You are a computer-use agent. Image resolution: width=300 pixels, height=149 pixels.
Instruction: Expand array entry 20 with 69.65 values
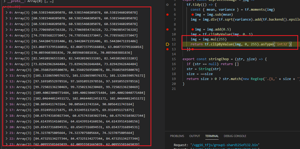click(7, 127)
